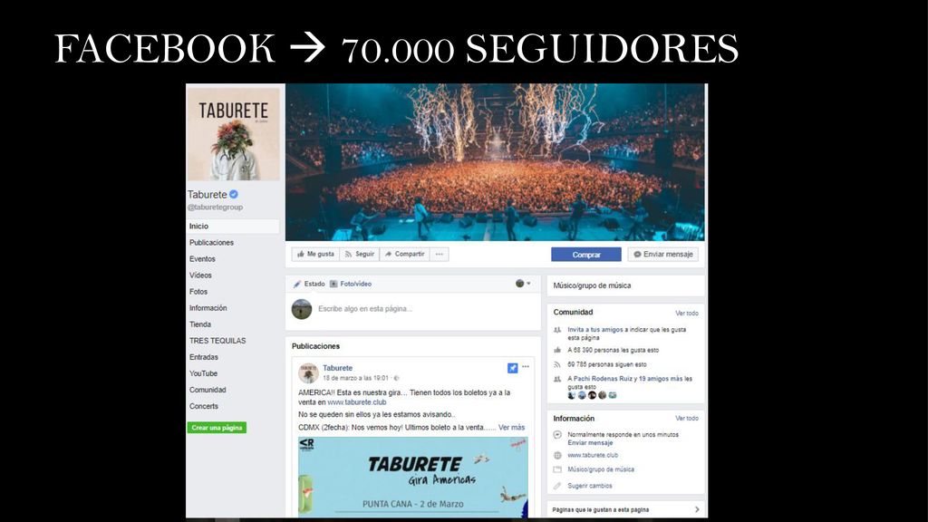This screenshot has width=928, height=522.
Task: Select TRES TEQUILAS in the sidebar
Action: [217, 341]
